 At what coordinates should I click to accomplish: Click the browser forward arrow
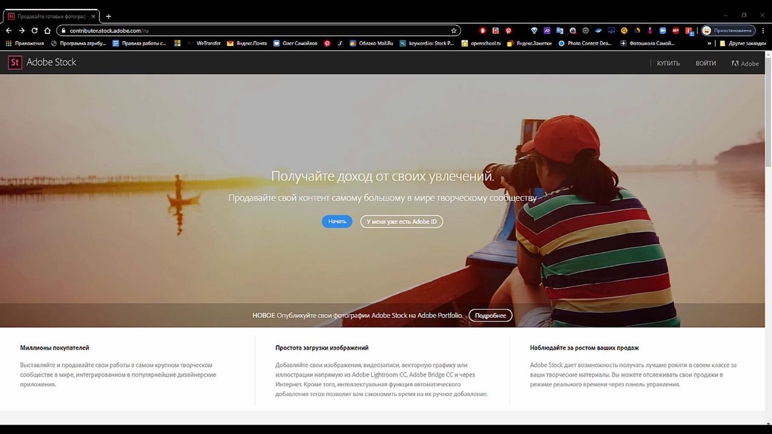22,30
